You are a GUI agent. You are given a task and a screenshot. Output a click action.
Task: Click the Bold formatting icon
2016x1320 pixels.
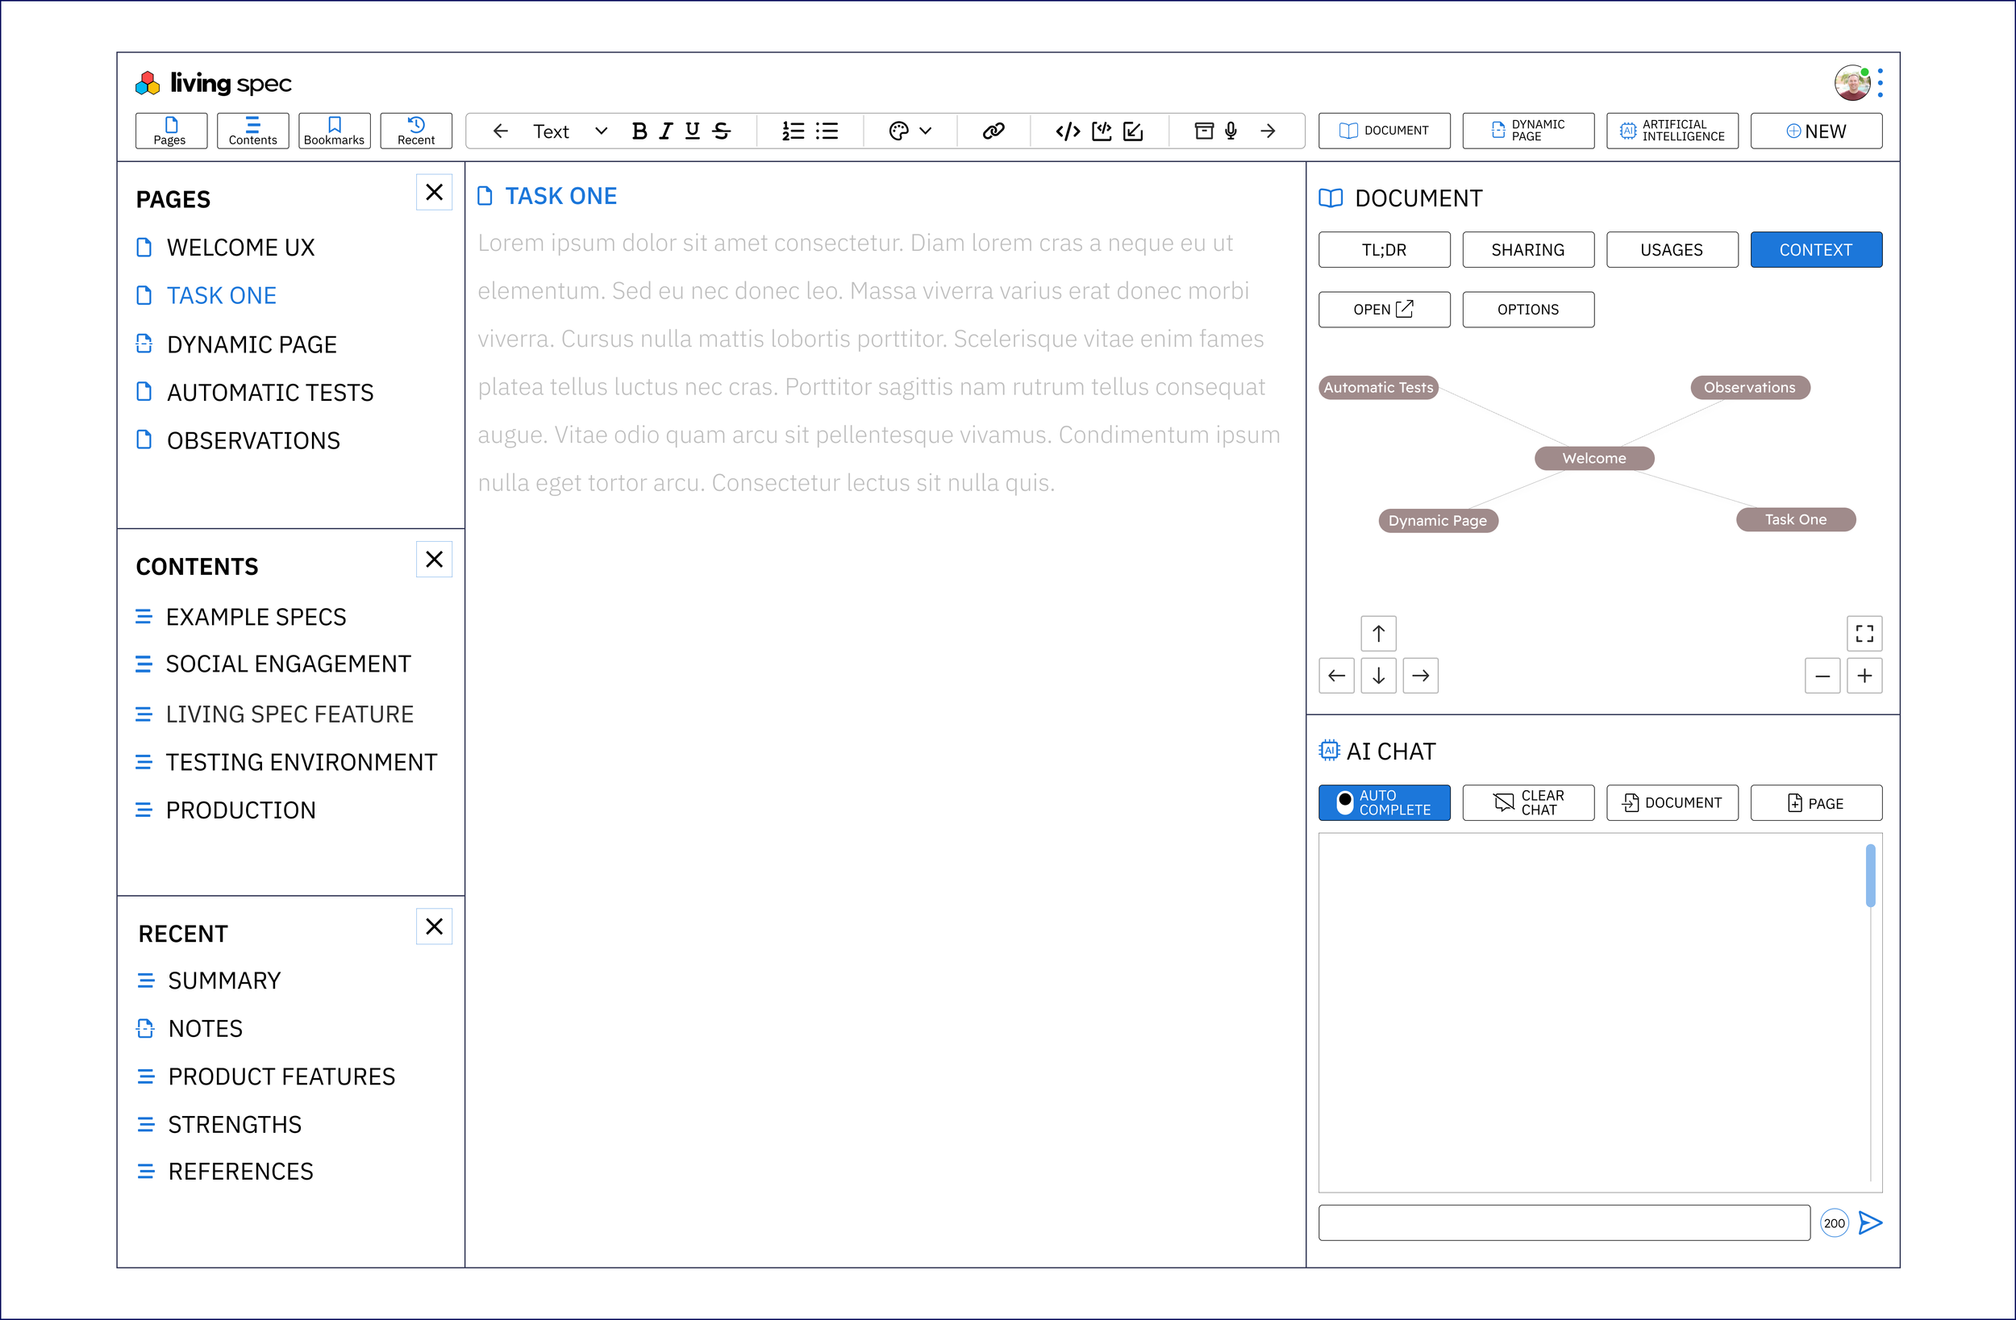pyautogui.click(x=639, y=131)
